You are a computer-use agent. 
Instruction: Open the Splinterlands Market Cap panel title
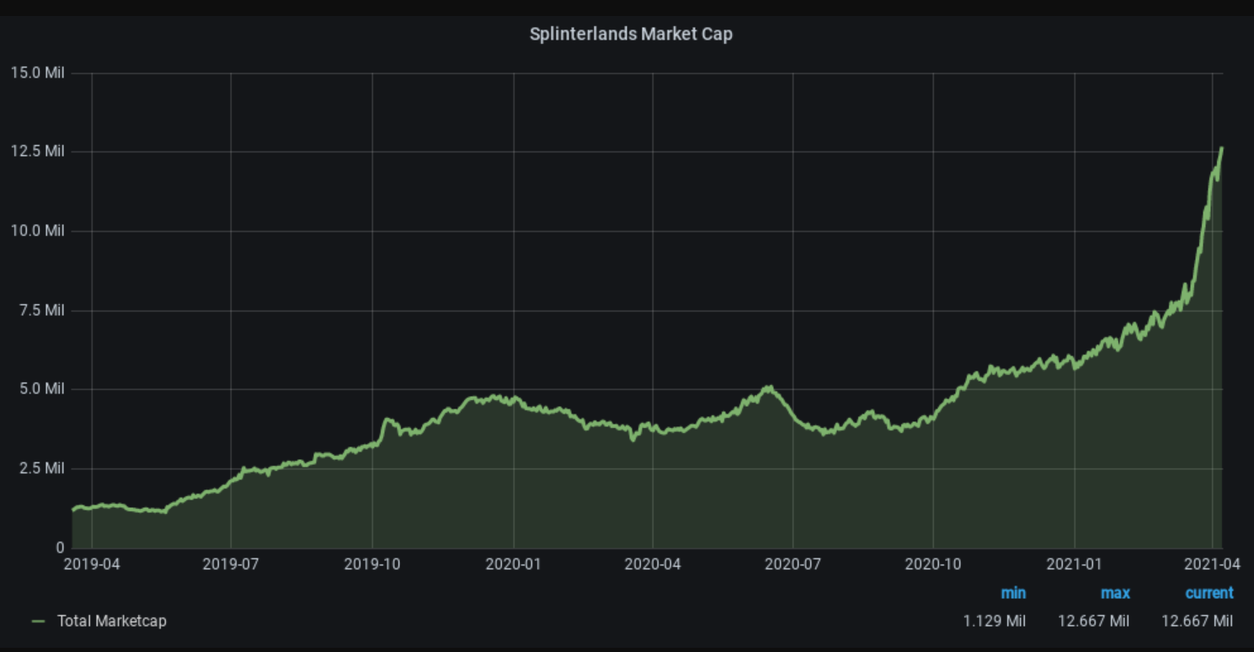pyautogui.click(x=631, y=35)
